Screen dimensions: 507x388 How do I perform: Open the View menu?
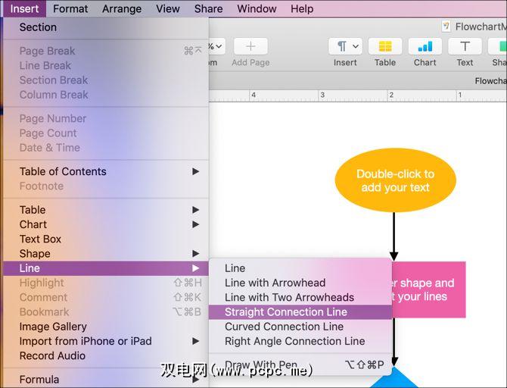167,8
